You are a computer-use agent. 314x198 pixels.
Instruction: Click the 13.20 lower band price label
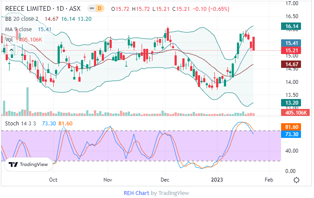(x=291, y=102)
